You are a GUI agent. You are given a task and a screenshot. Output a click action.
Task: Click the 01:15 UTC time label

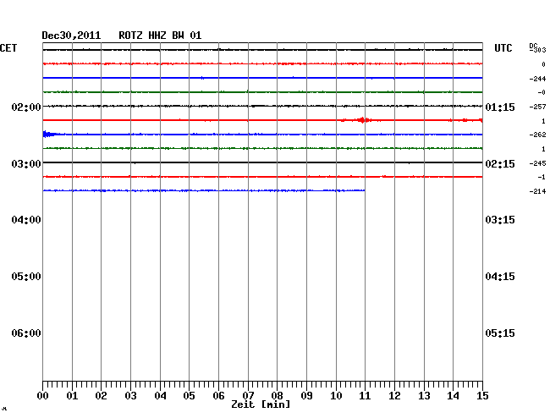point(500,107)
